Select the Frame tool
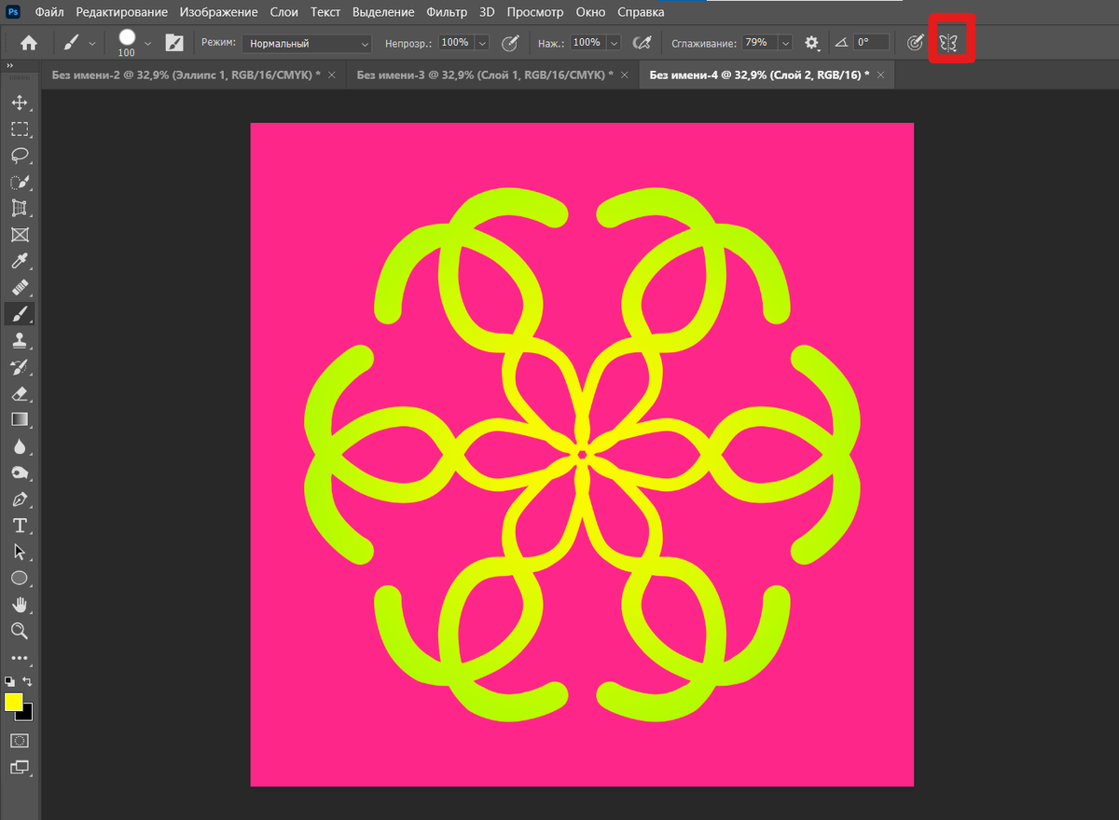This screenshot has height=820, width=1119. pyautogui.click(x=20, y=235)
